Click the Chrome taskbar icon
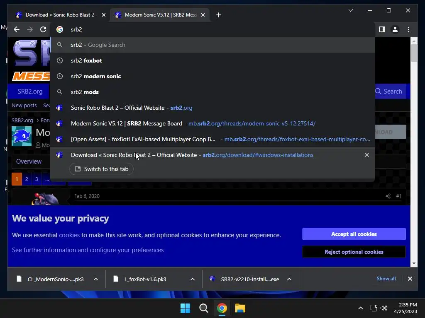 click(x=222, y=308)
